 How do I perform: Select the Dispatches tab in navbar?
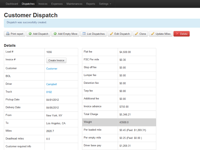(28, 4)
